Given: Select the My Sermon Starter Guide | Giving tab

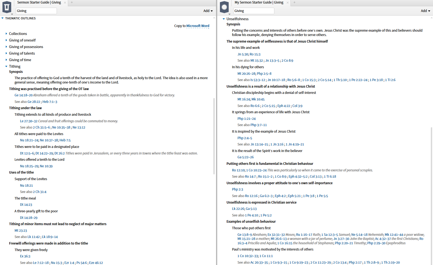Looking at the screenshot, I should (259, 2).
